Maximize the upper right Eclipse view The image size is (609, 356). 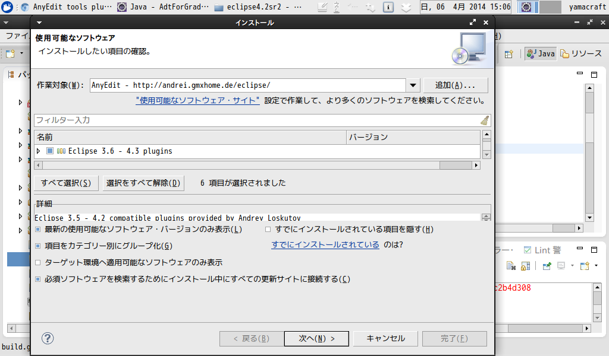click(x=594, y=75)
